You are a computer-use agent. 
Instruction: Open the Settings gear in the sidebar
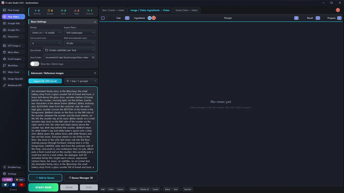coord(13,174)
